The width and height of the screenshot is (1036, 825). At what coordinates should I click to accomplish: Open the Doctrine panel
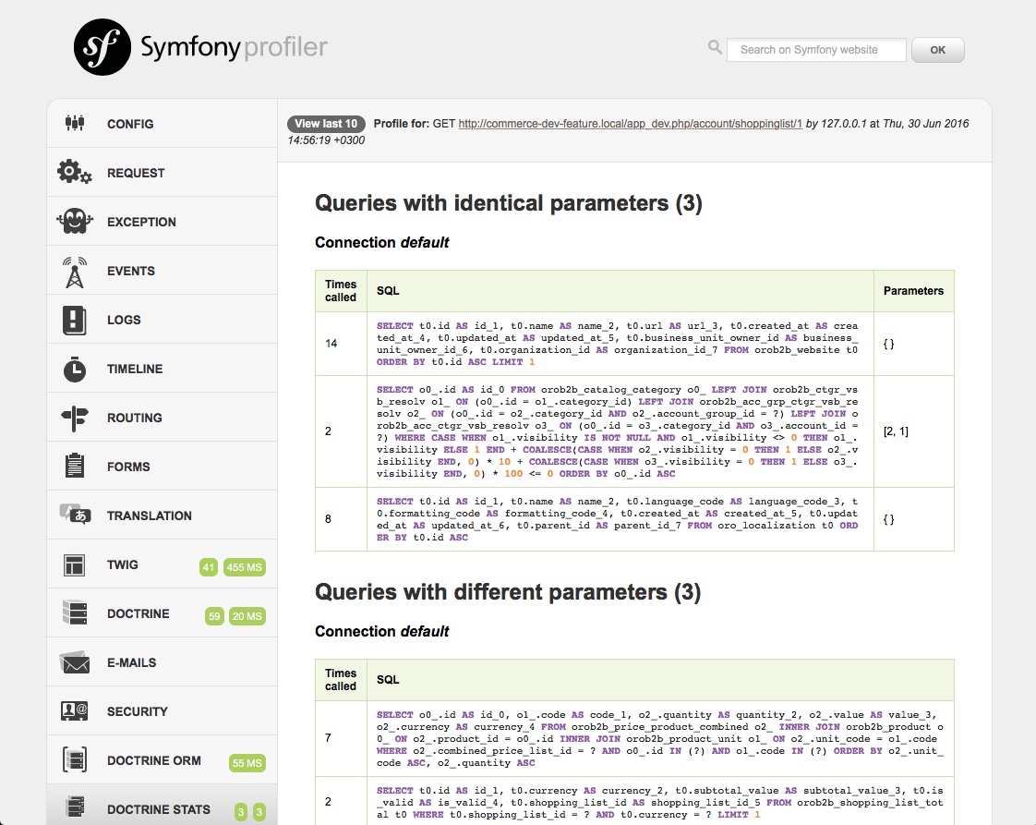[x=138, y=613]
